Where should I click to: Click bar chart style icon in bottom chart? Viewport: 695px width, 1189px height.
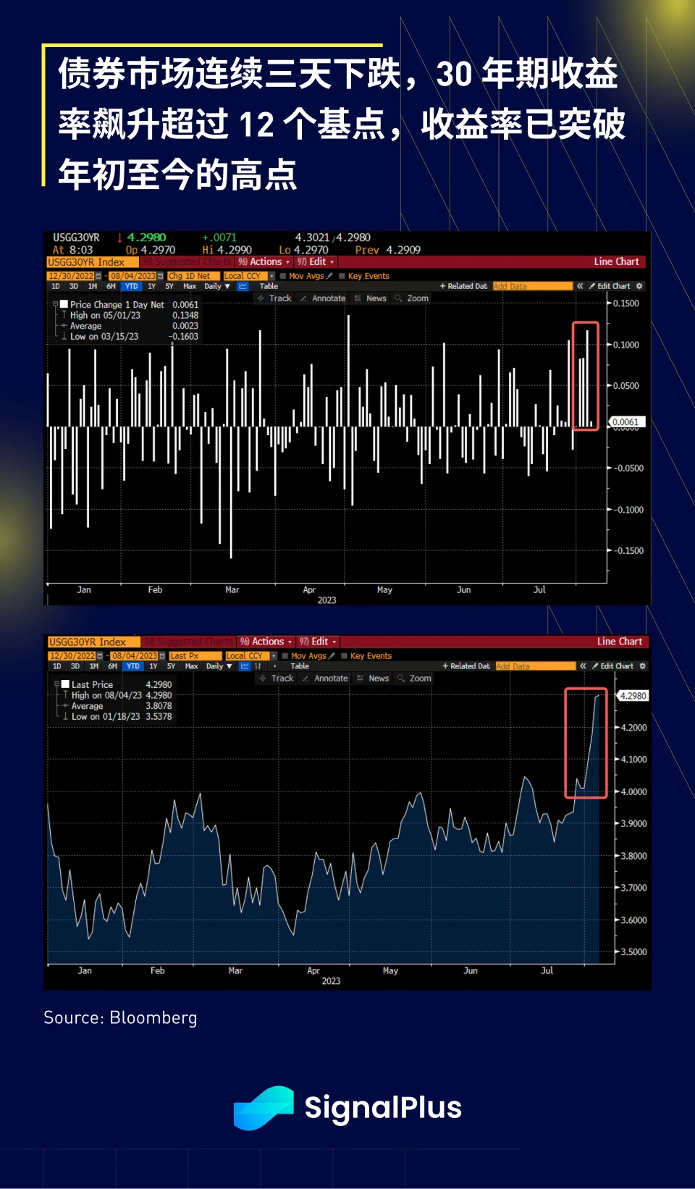(258, 666)
